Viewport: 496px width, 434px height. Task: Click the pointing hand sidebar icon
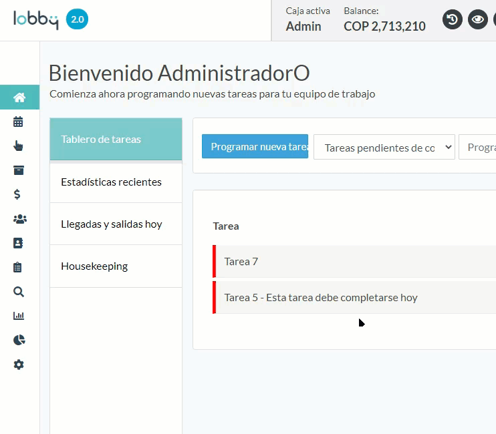point(18,146)
